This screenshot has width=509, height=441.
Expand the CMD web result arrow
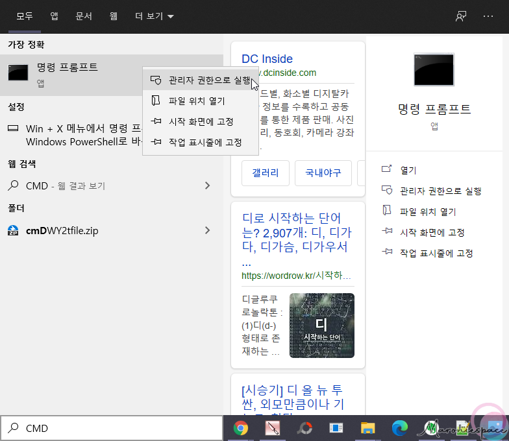208,185
